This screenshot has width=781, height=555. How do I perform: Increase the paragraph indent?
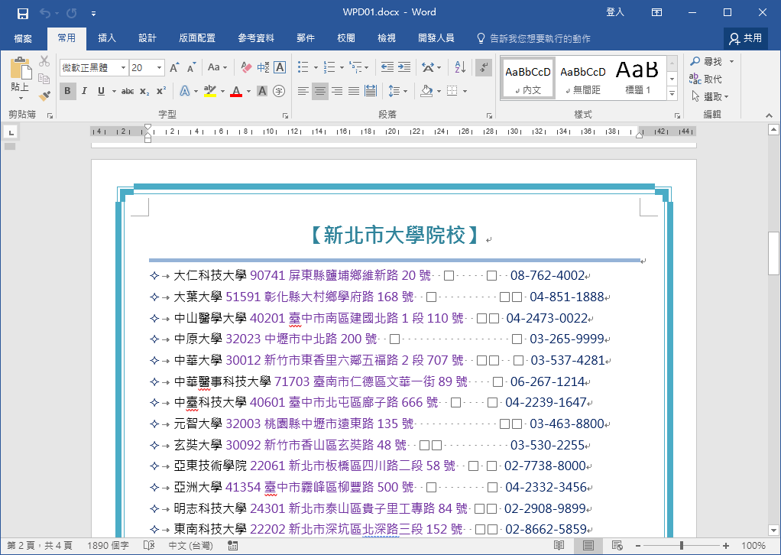click(404, 67)
